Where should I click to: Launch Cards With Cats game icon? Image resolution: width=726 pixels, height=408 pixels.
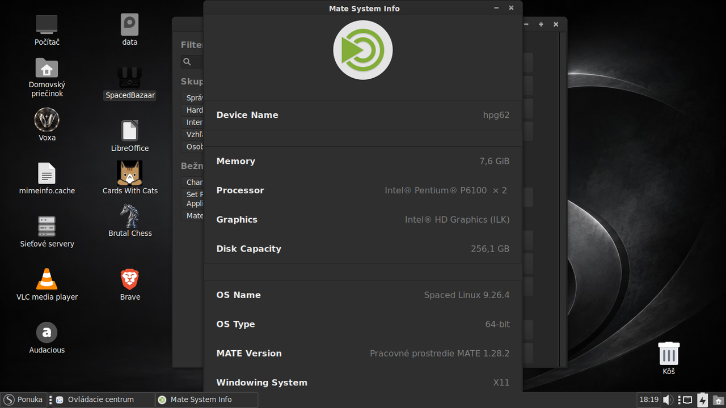pos(130,173)
